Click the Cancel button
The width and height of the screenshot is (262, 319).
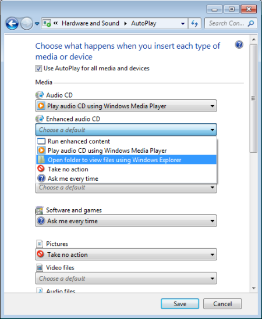point(222,304)
